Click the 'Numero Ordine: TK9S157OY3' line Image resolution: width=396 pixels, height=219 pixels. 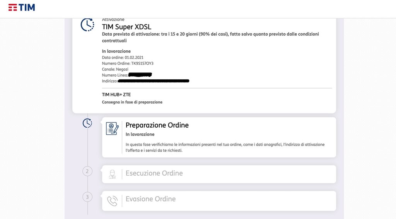[x=128, y=63]
